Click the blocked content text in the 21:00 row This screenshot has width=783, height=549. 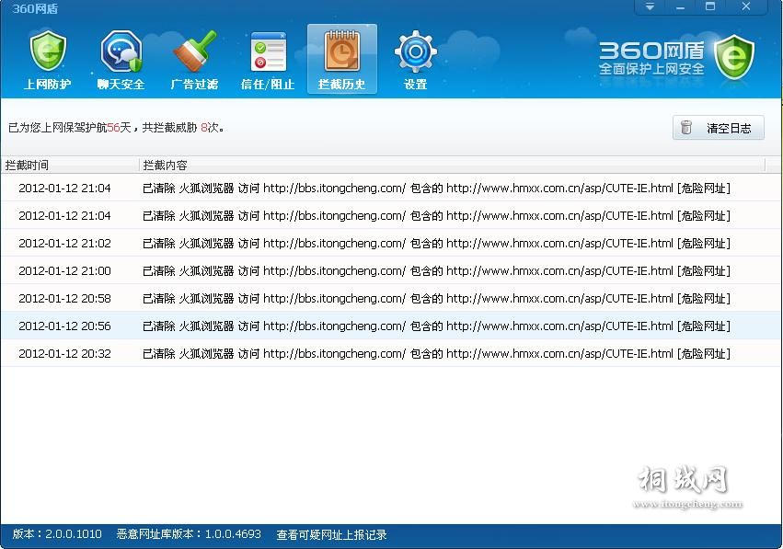(x=436, y=271)
